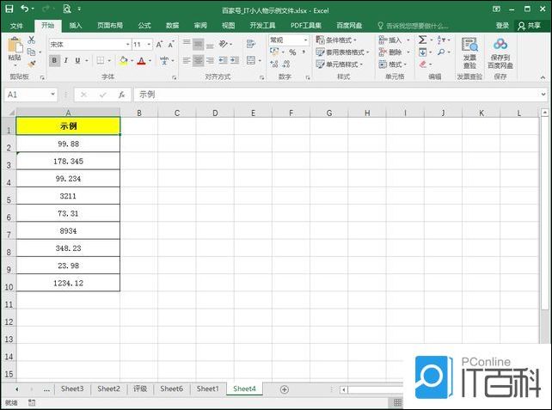Viewport: 552px width, 410px height.
Task: Open Cell Styles menu
Action: (340, 64)
